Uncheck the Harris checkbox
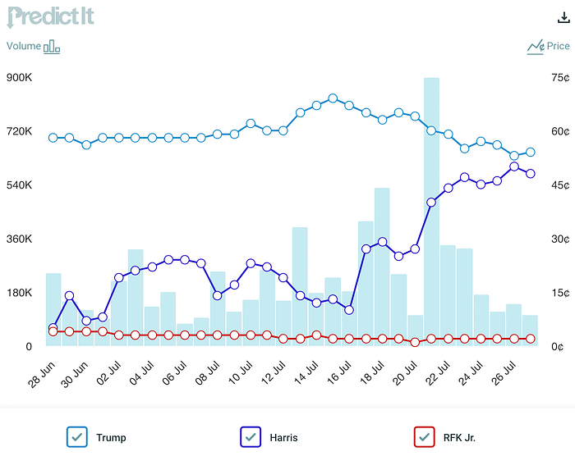The height and width of the screenshot is (456, 575). pos(251,436)
